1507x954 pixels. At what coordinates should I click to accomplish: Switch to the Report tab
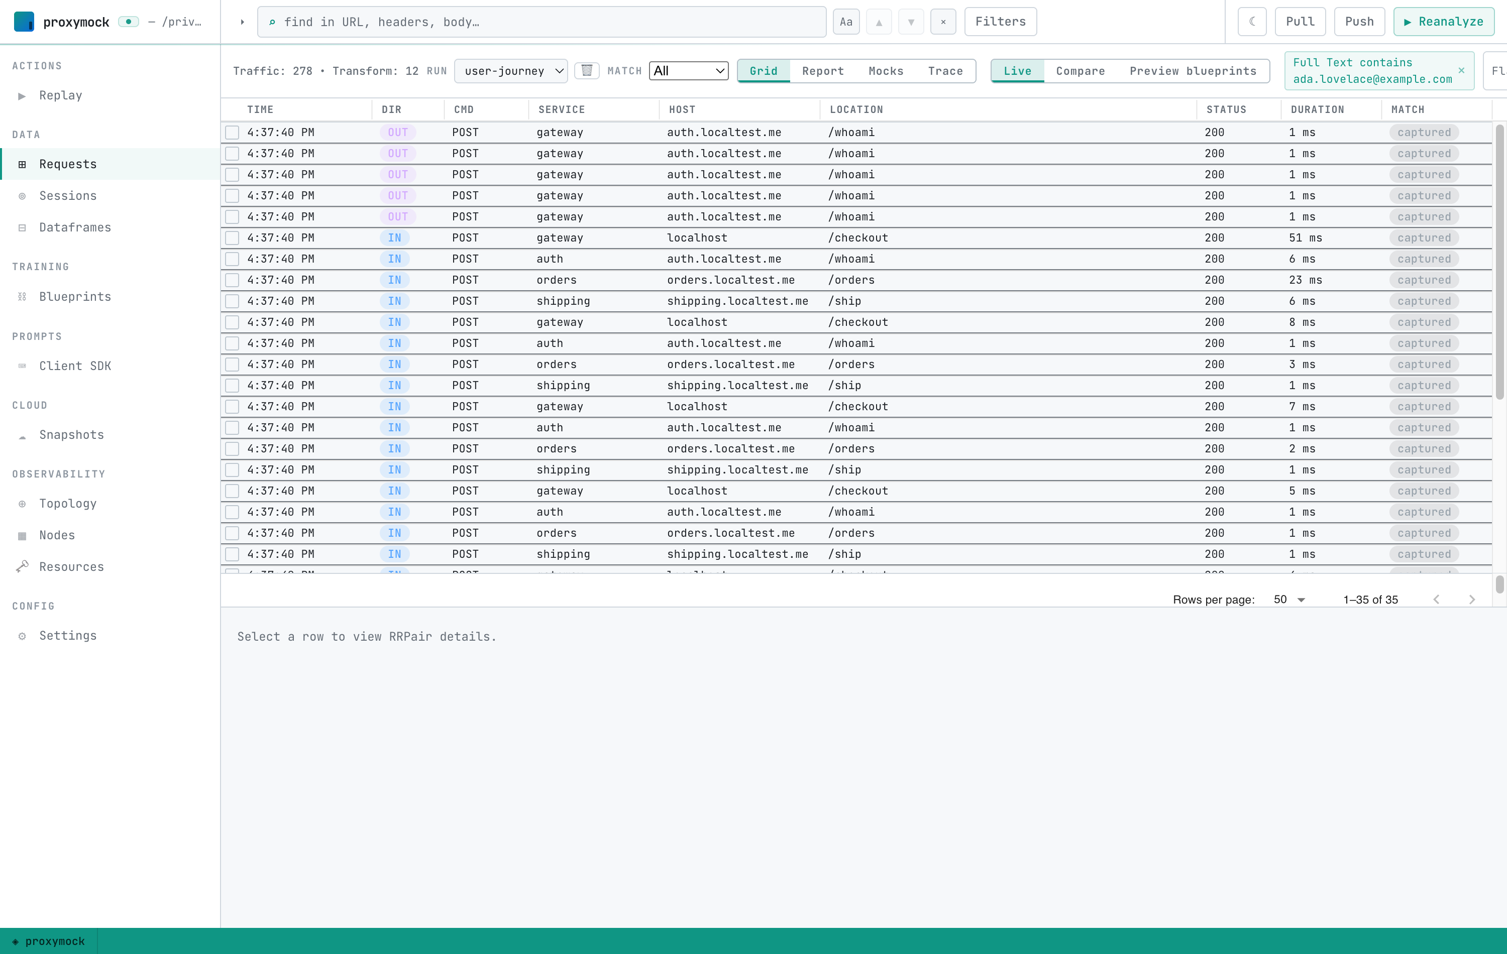[823, 71]
